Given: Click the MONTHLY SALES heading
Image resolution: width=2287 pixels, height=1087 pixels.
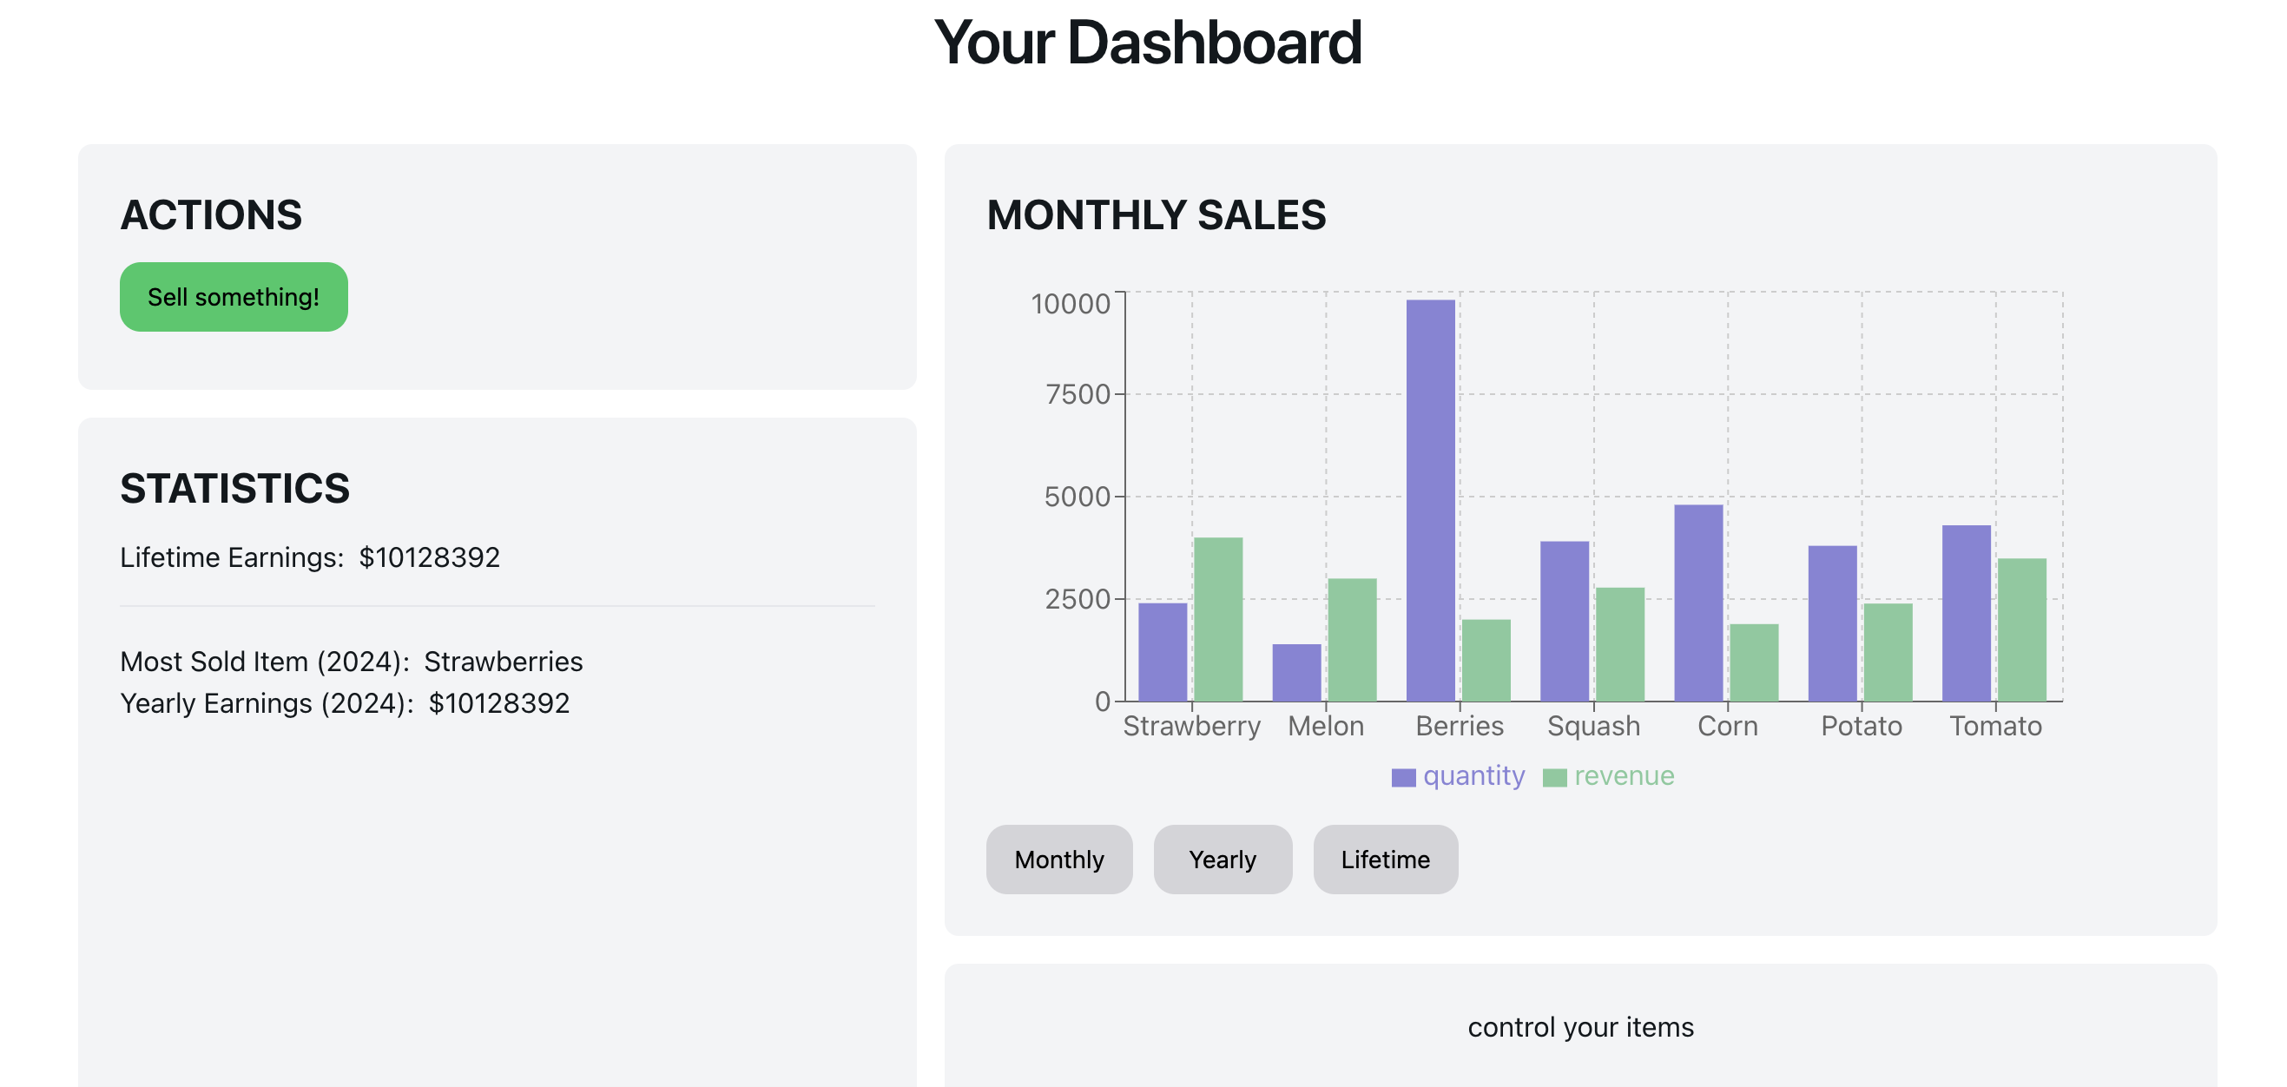Looking at the screenshot, I should click(x=1156, y=215).
